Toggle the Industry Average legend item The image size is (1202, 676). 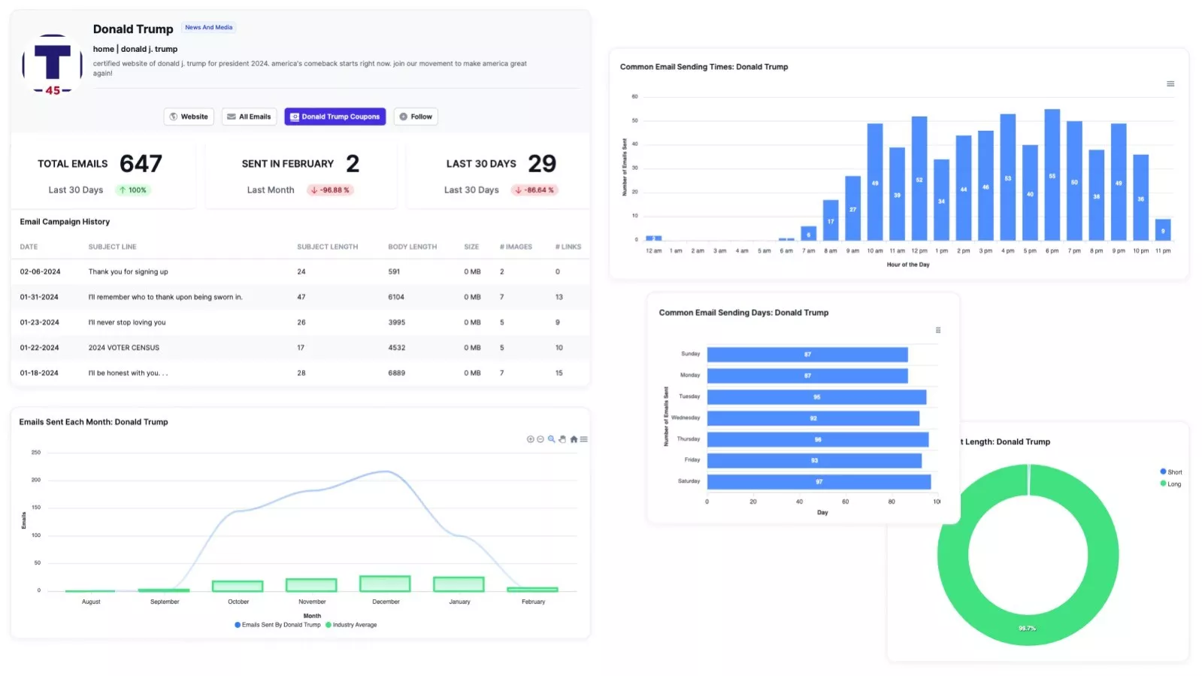point(351,625)
